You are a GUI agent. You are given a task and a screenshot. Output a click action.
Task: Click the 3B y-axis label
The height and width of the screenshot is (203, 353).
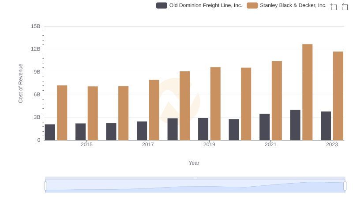(x=37, y=117)
